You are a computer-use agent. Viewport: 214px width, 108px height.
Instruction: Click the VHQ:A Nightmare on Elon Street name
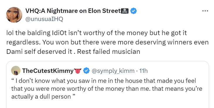tap(73, 11)
